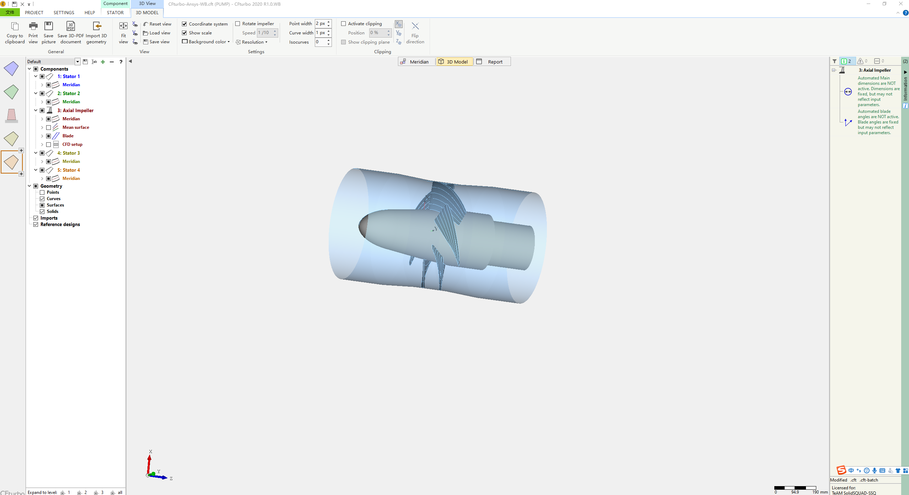Click the Reset view icon
Image resolution: width=909 pixels, height=495 pixels.
157,23
